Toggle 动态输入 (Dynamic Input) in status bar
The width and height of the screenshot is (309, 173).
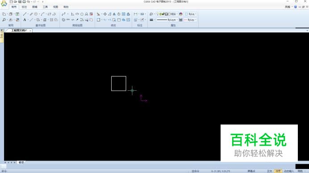pyautogui.click(x=289, y=171)
